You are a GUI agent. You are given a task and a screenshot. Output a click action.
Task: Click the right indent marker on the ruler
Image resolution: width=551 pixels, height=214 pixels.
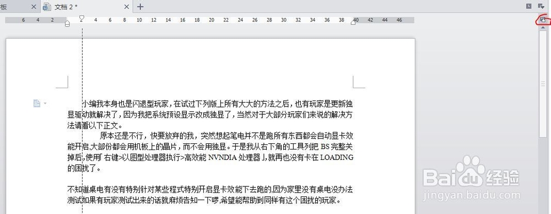coord(353,22)
